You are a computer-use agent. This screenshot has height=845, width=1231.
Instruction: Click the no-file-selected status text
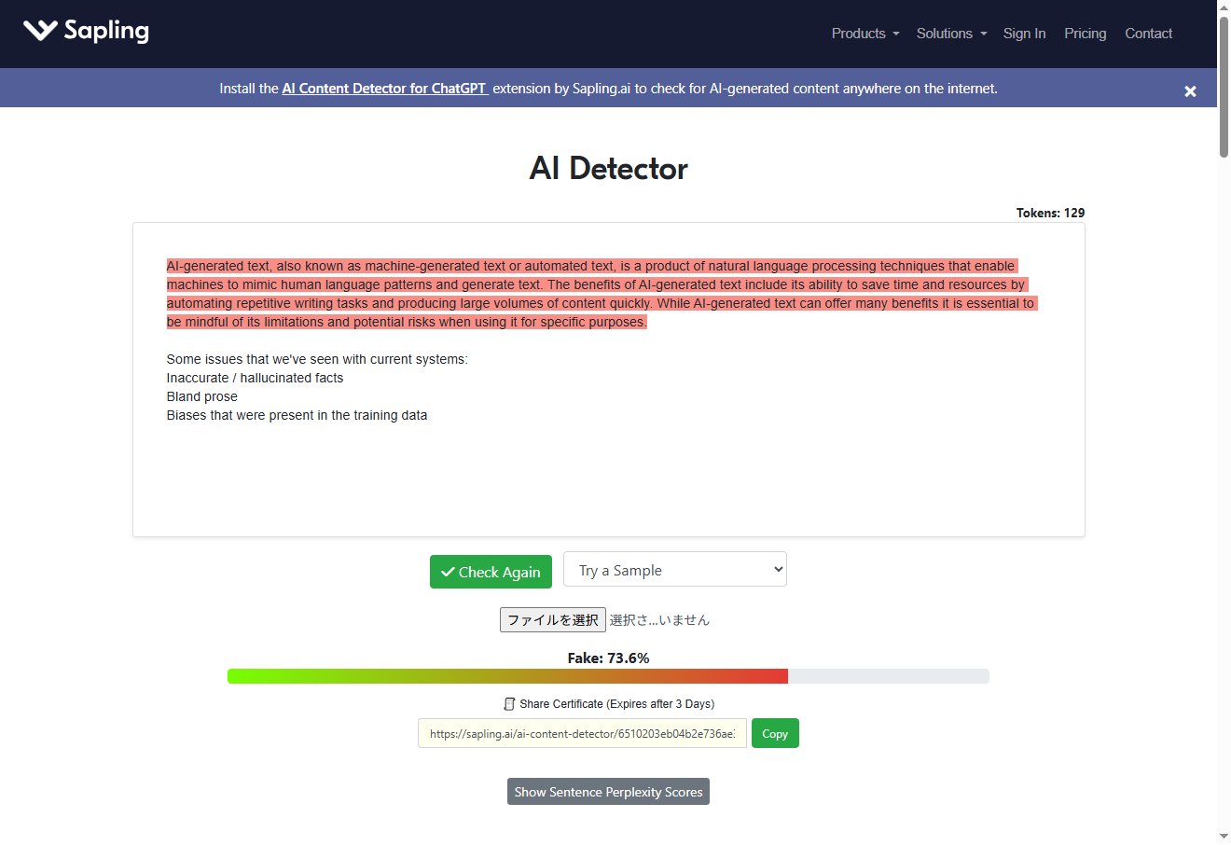tap(659, 620)
